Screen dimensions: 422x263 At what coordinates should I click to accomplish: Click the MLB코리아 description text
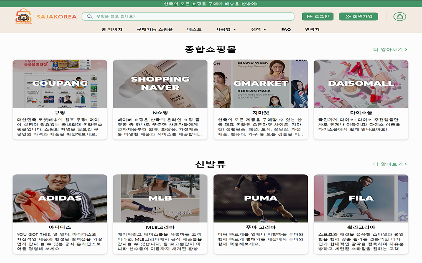pos(160,242)
